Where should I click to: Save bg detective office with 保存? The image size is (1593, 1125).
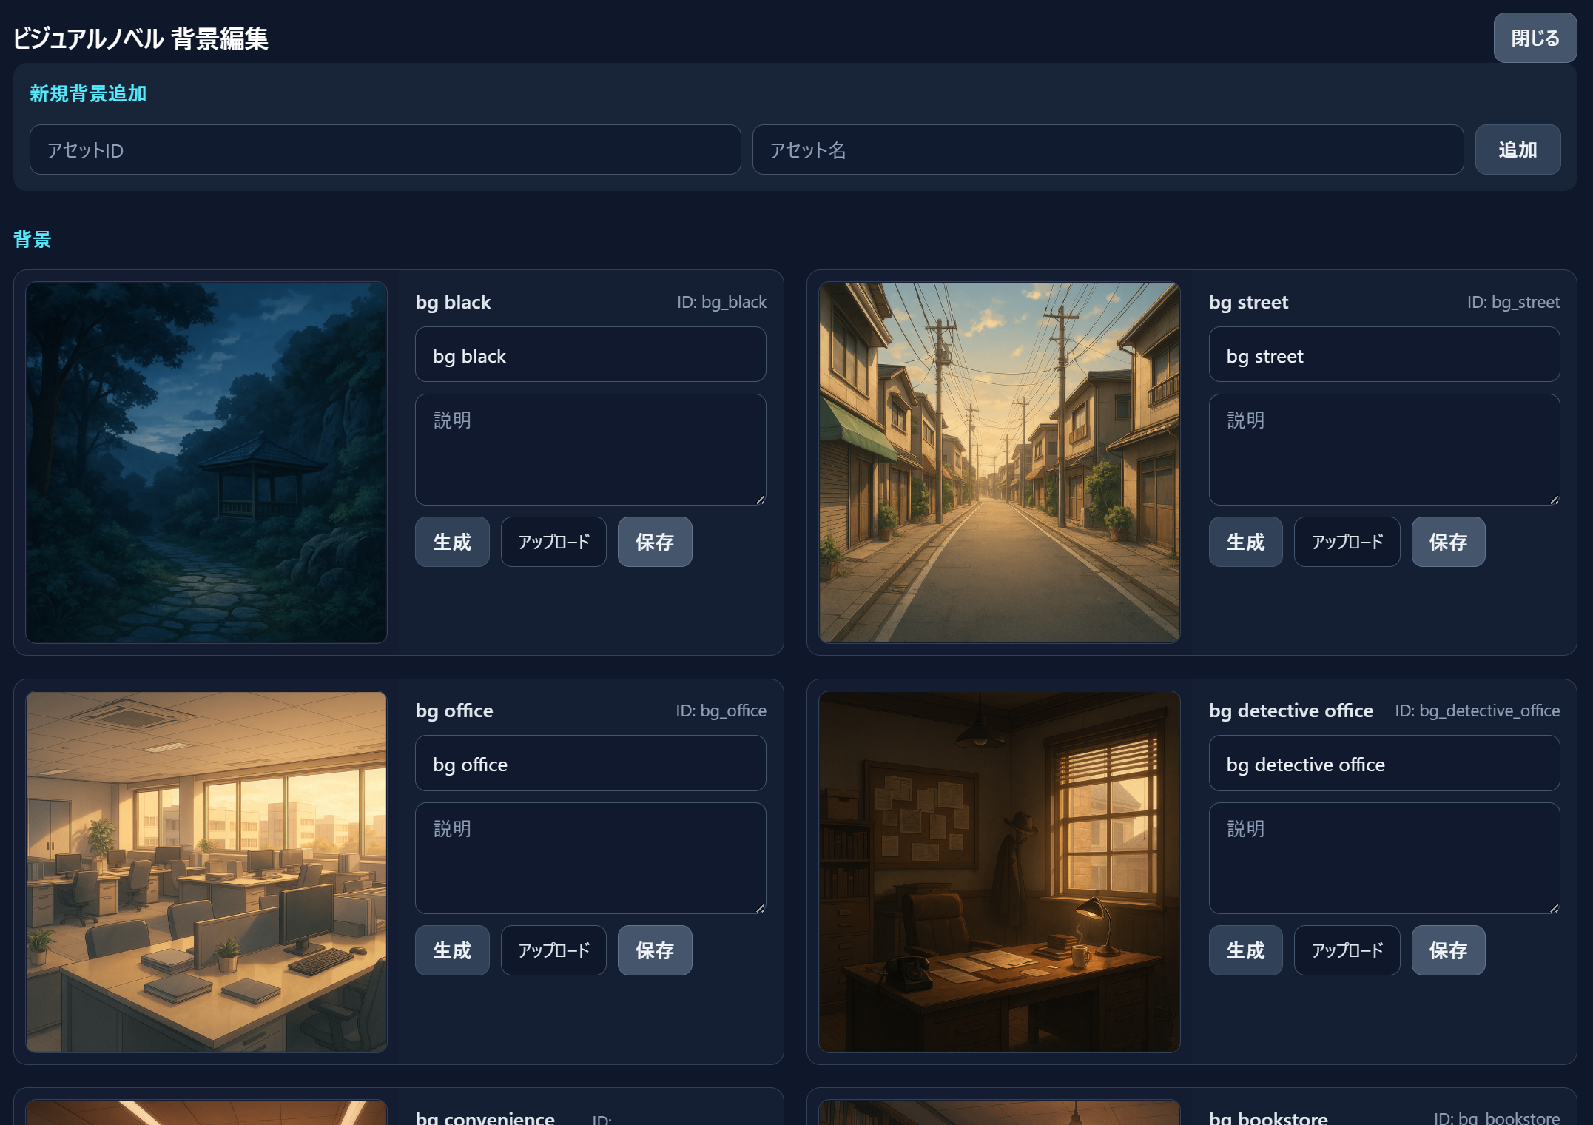[x=1449, y=950]
